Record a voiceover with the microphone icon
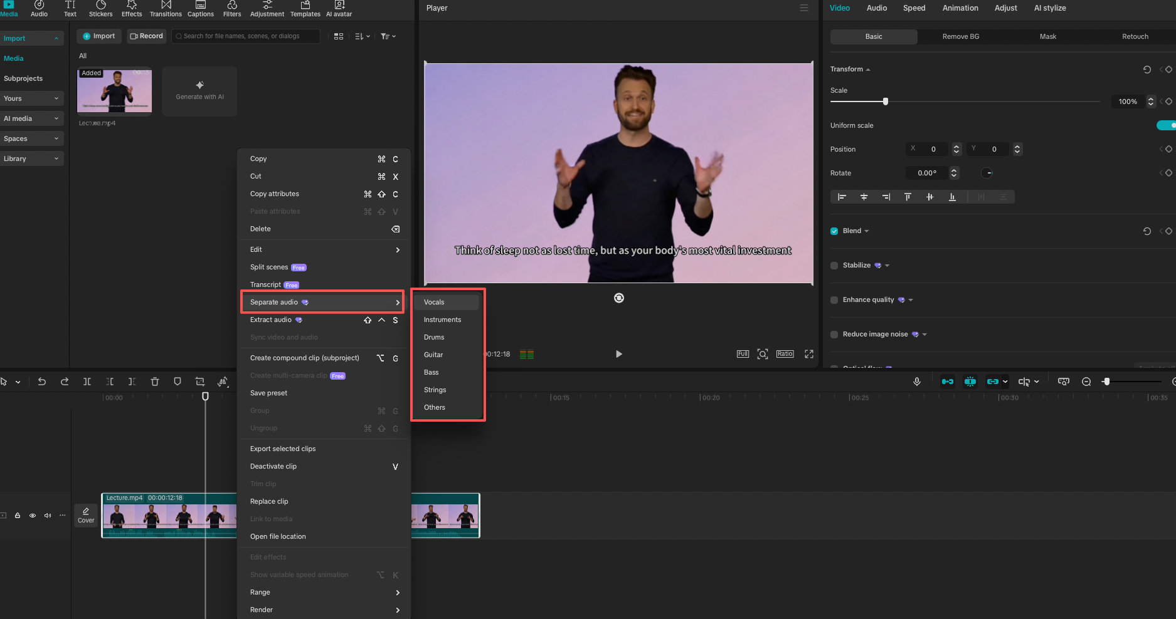The height and width of the screenshot is (619, 1176). (916, 381)
